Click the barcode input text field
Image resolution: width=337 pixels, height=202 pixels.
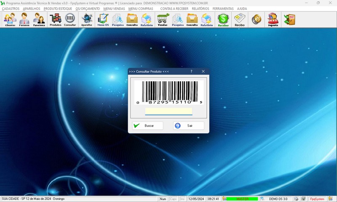(x=168, y=112)
